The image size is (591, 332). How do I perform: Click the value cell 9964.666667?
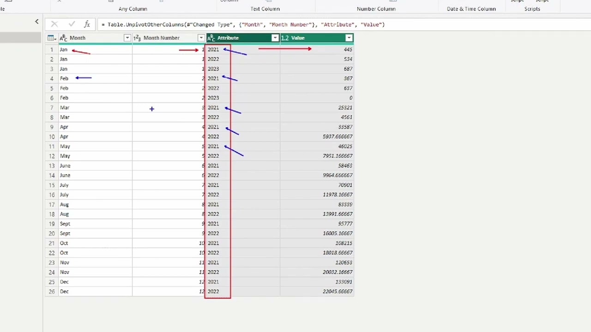pyautogui.click(x=317, y=175)
